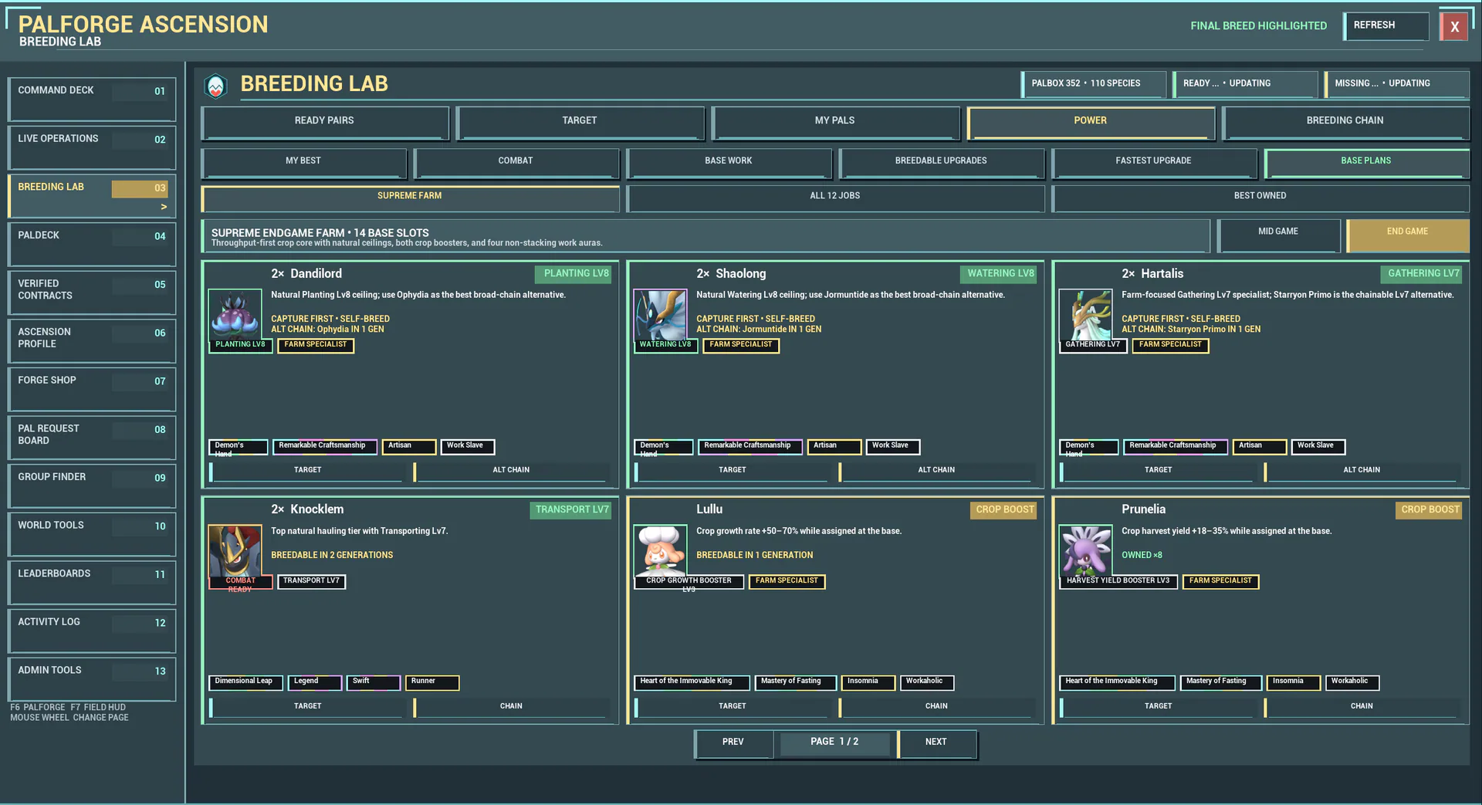This screenshot has width=1482, height=805.
Task: Click Dandilord's Planting Lv8 green tag
Action: click(x=573, y=275)
